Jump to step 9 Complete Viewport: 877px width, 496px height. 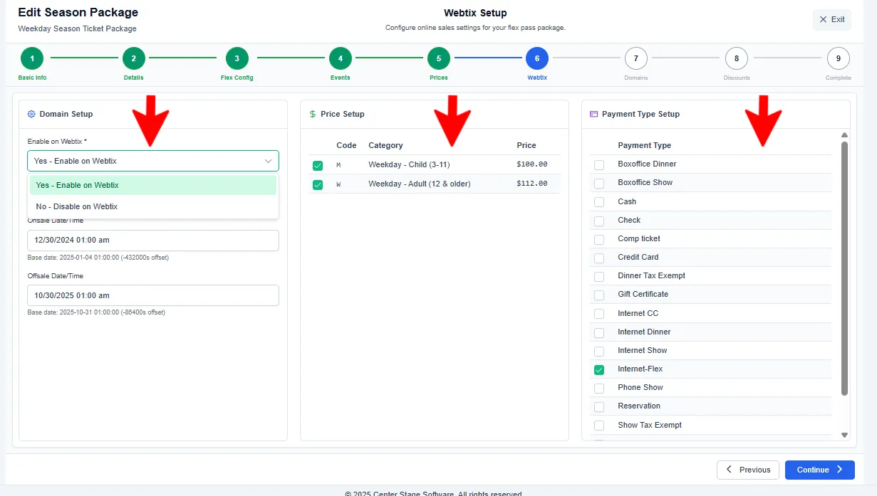839,58
